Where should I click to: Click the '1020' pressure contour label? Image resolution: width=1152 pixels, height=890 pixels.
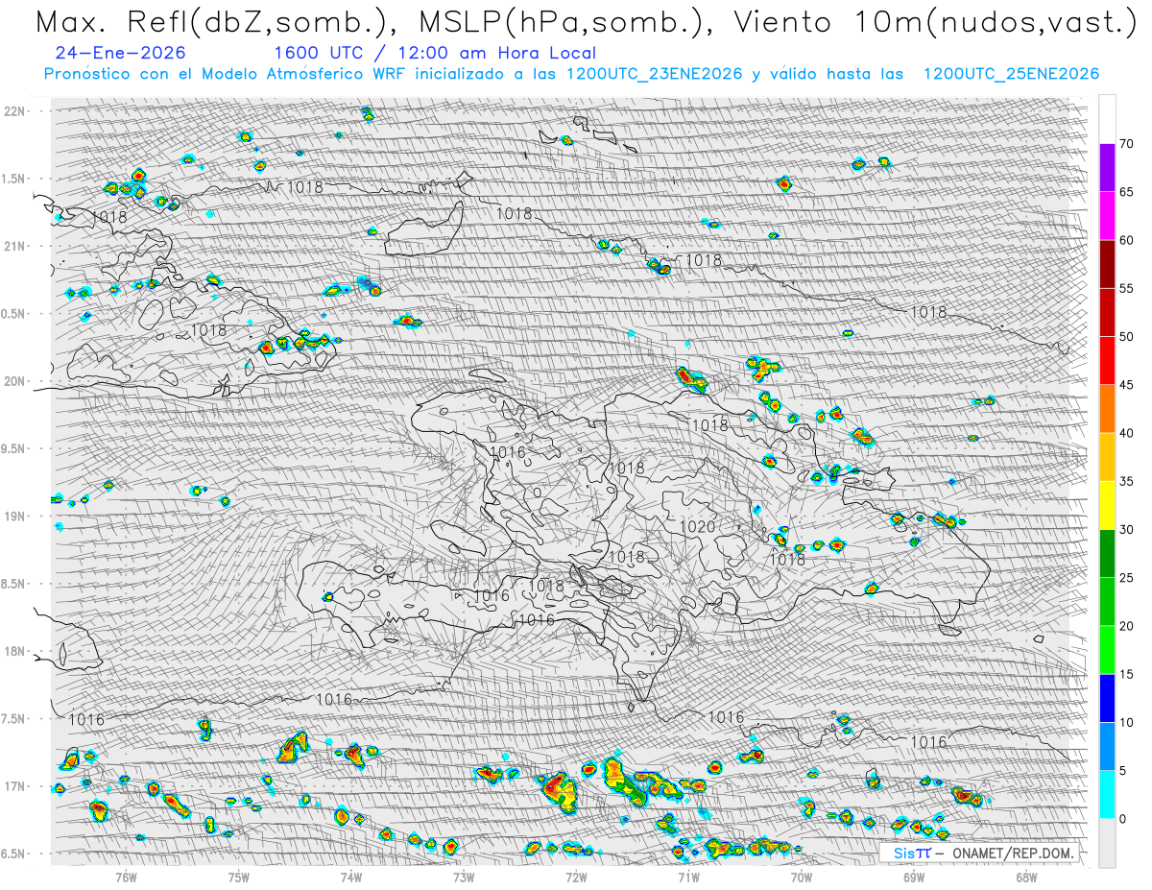coord(697,527)
